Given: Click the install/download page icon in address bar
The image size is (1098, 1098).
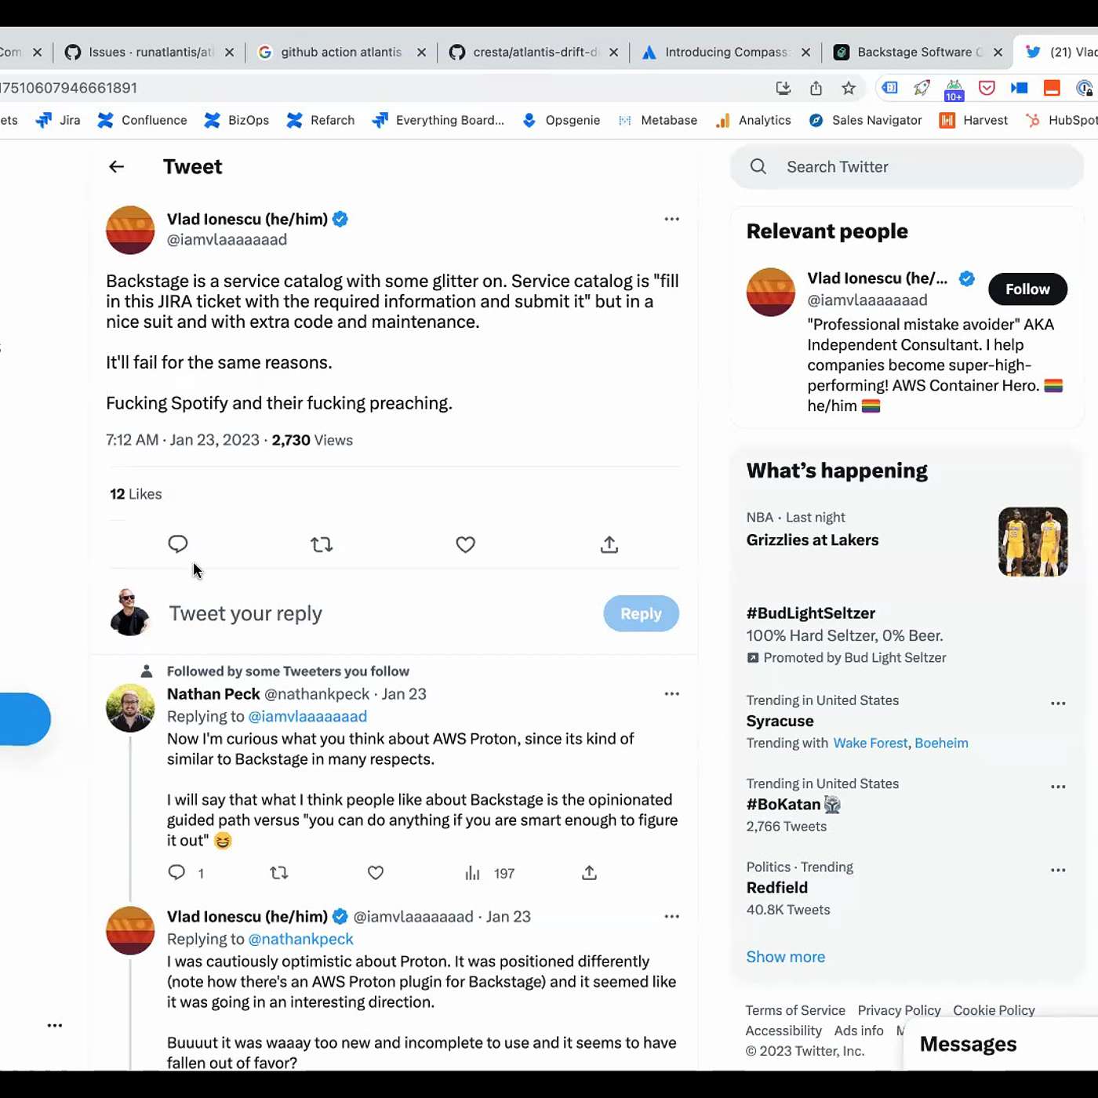Looking at the screenshot, I should tap(783, 88).
